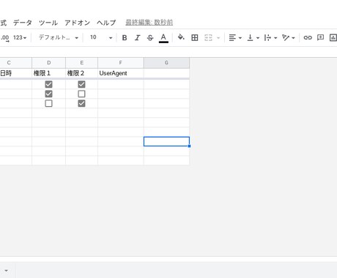Check 権限1 checkbox in third data row

(48, 103)
